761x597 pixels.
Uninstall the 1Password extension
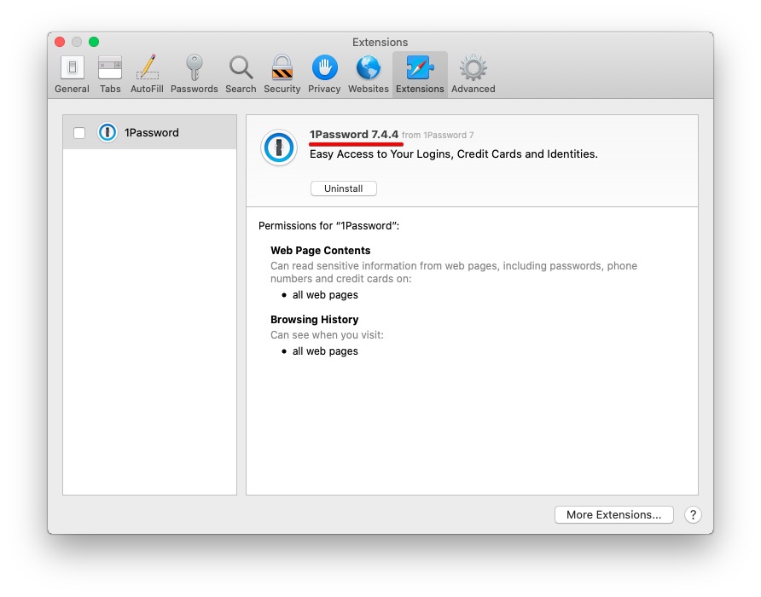344,188
